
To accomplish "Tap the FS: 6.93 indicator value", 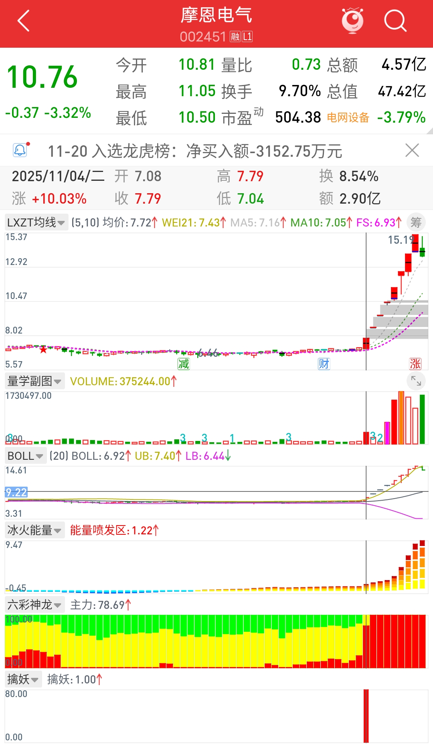I will [x=379, y=222].
